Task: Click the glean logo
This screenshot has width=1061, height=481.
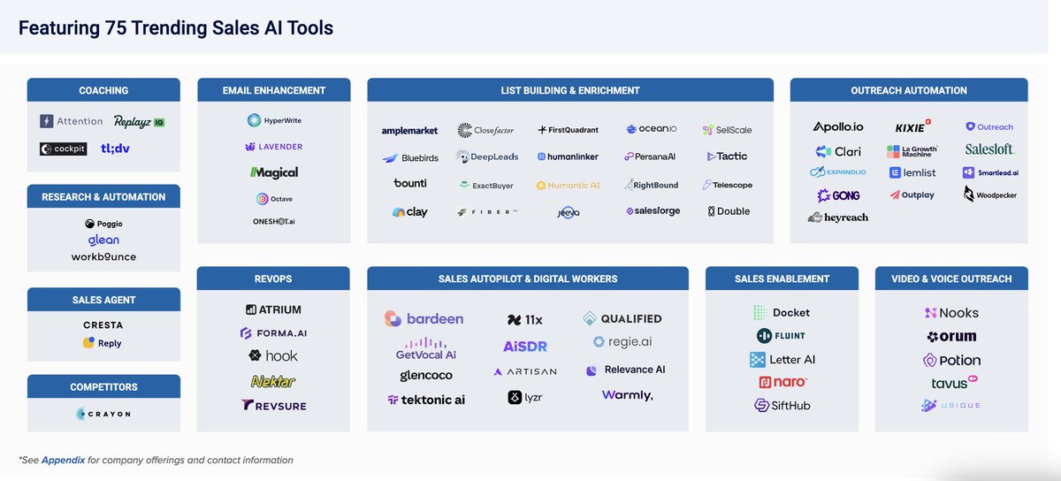Action: tap(103, 240)
